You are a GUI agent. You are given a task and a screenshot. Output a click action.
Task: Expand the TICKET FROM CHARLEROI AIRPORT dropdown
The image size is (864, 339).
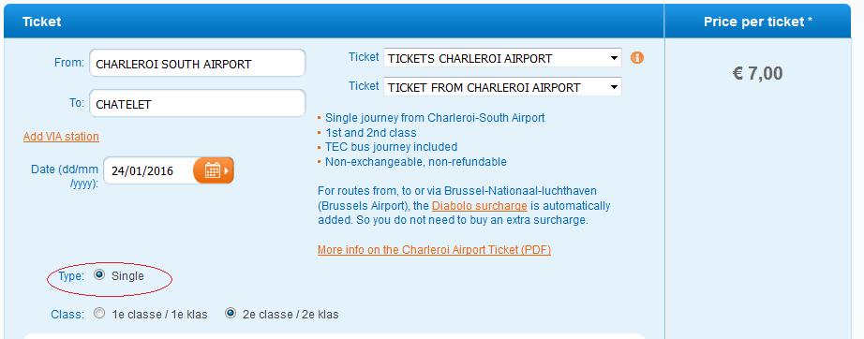[502, 87]
